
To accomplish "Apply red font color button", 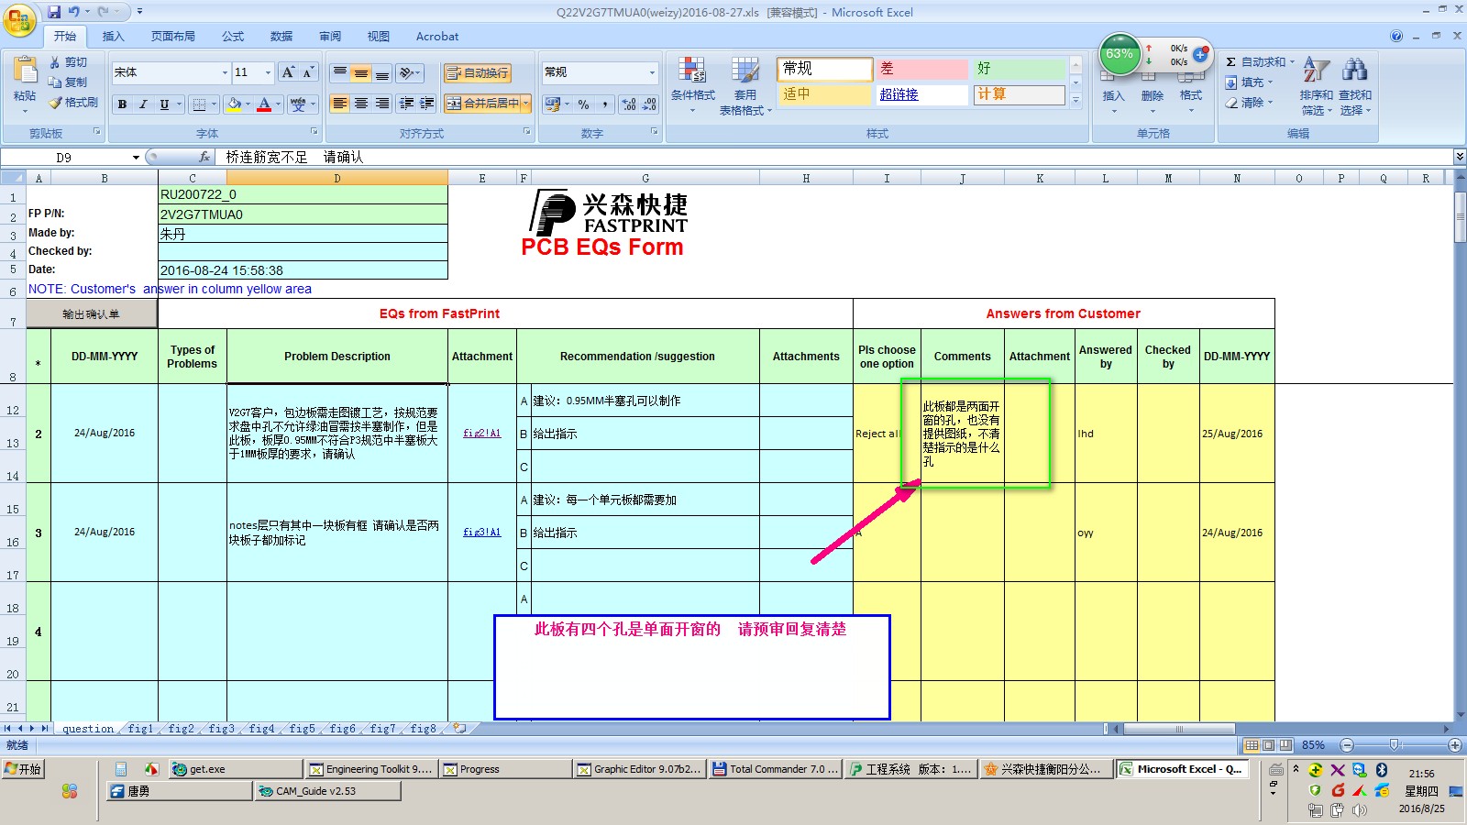I will [x=265, y=104].
